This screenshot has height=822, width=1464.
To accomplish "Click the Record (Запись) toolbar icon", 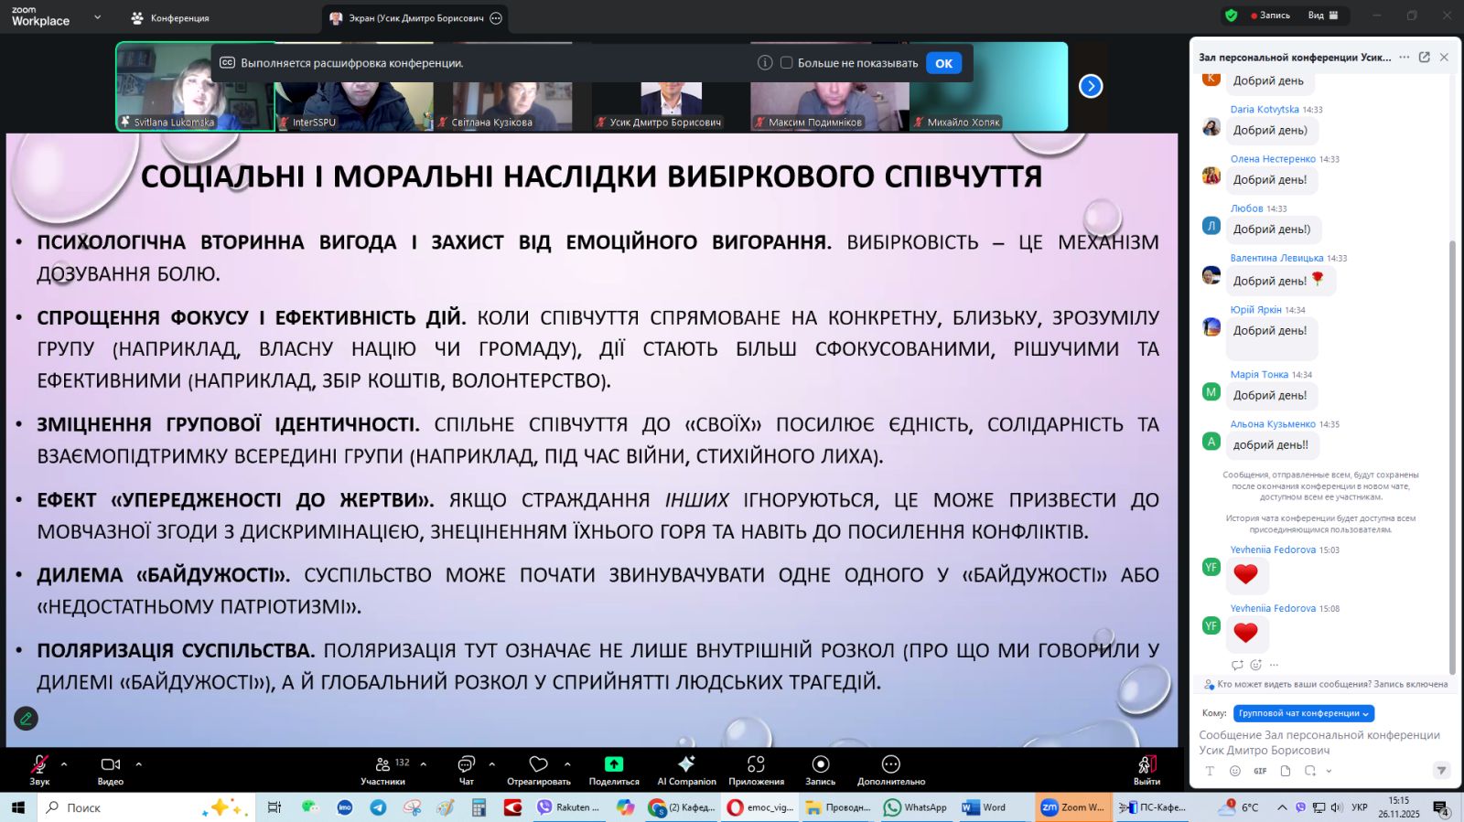I will click(820, 765).
